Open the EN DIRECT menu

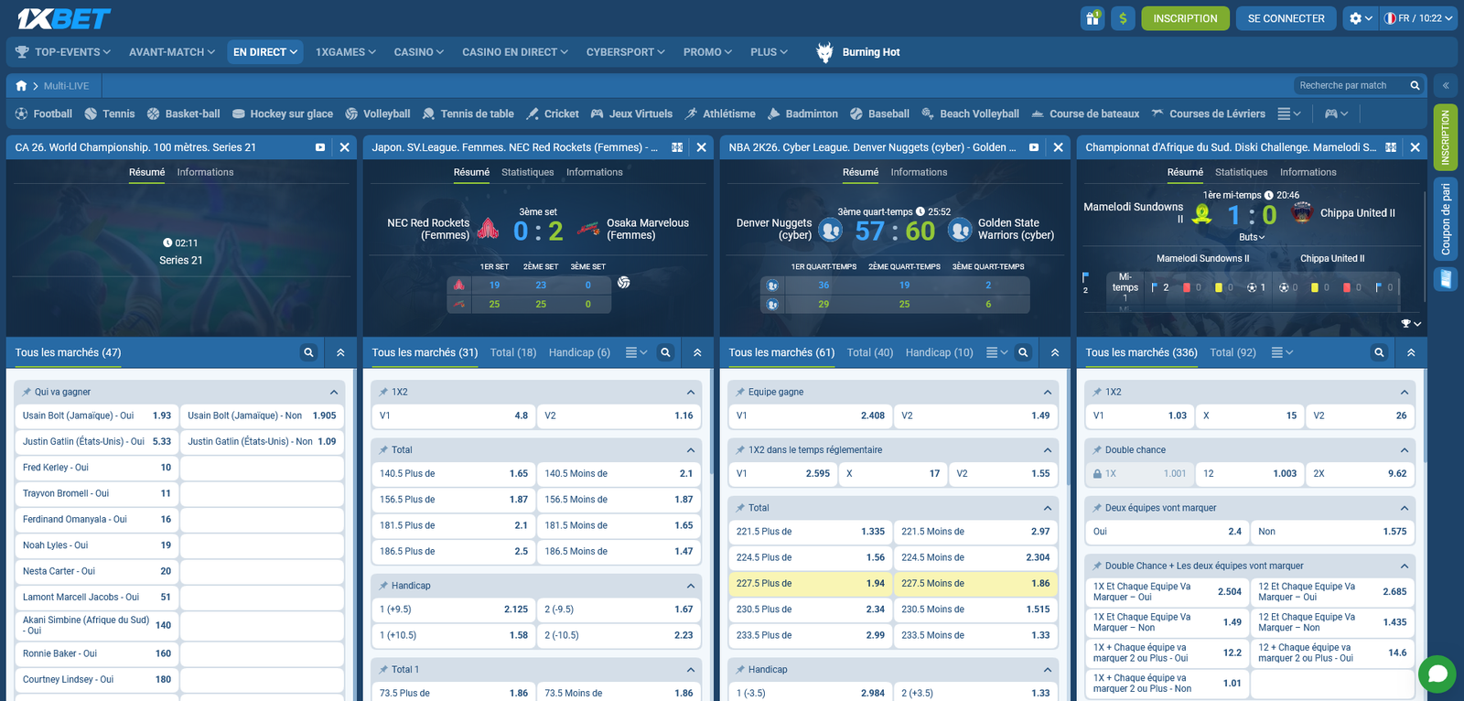click(x=265, y=52)
